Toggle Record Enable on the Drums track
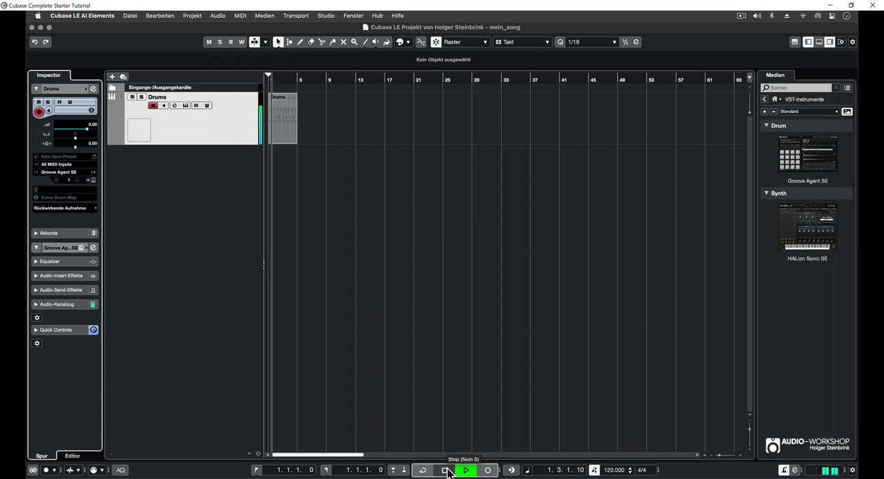 (x=153, y=106)
